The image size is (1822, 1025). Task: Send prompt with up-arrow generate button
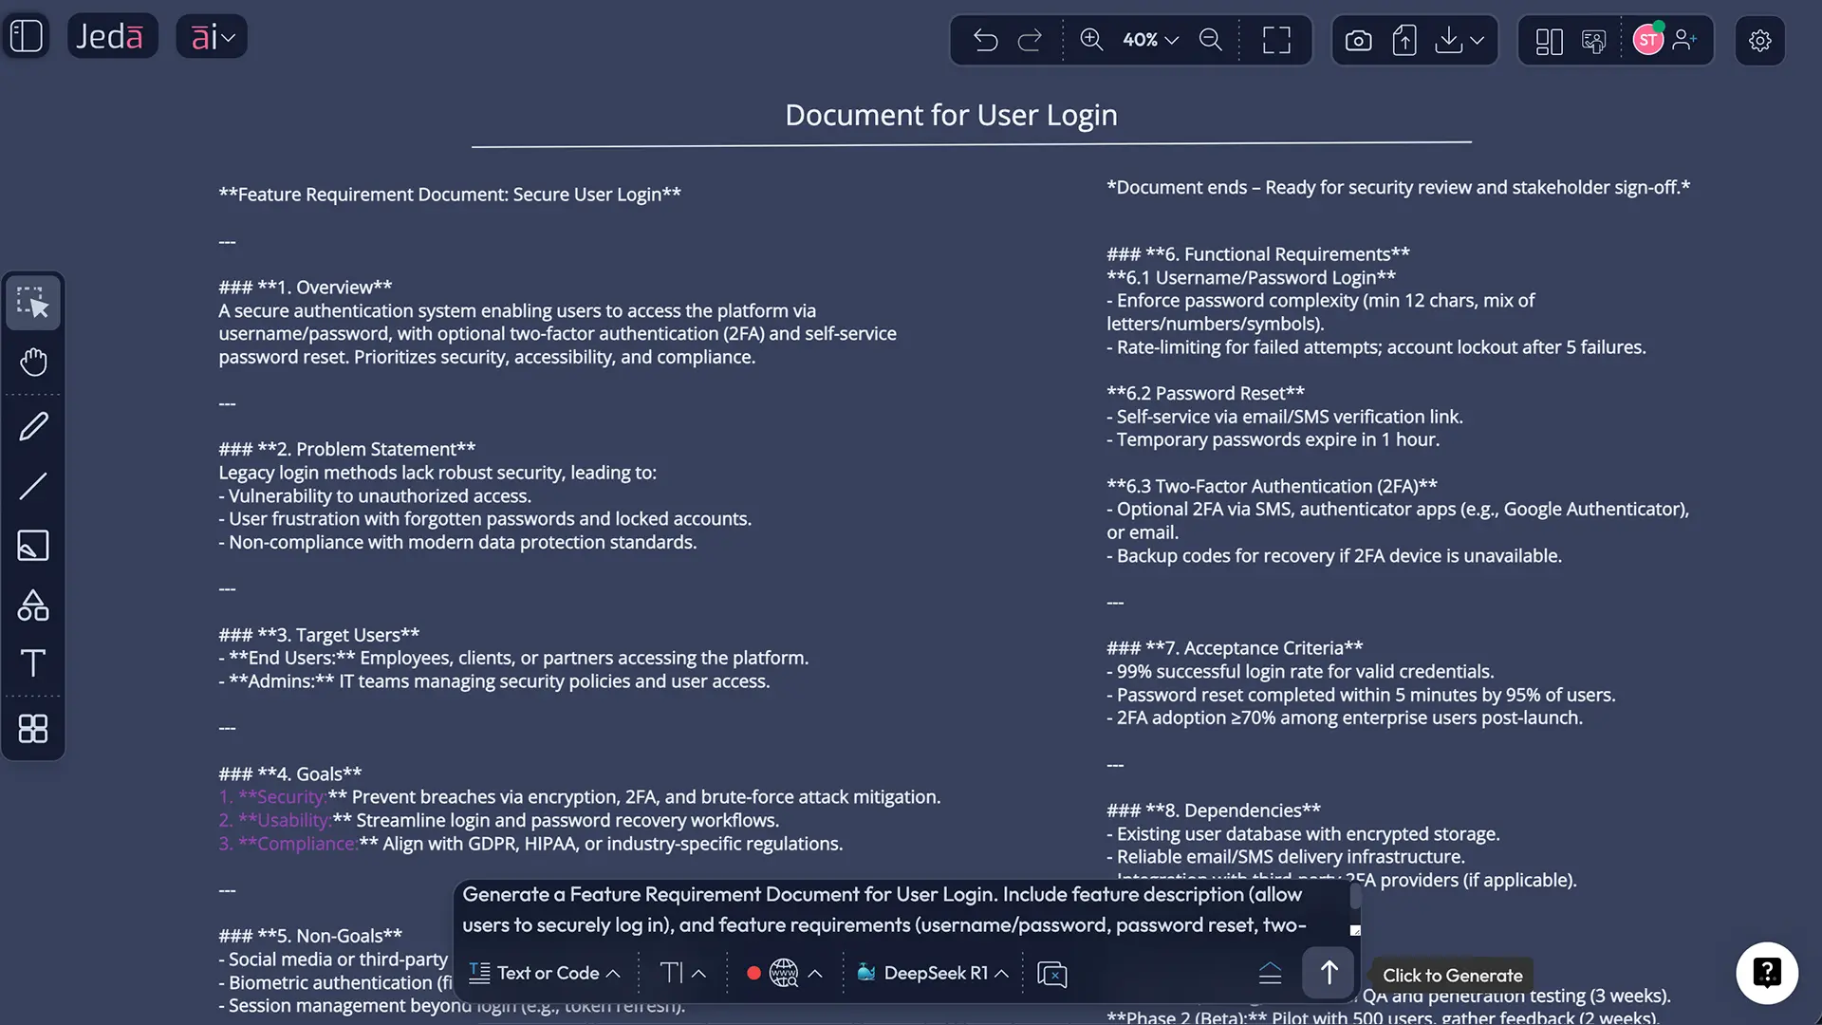(x=1329, y=973)
